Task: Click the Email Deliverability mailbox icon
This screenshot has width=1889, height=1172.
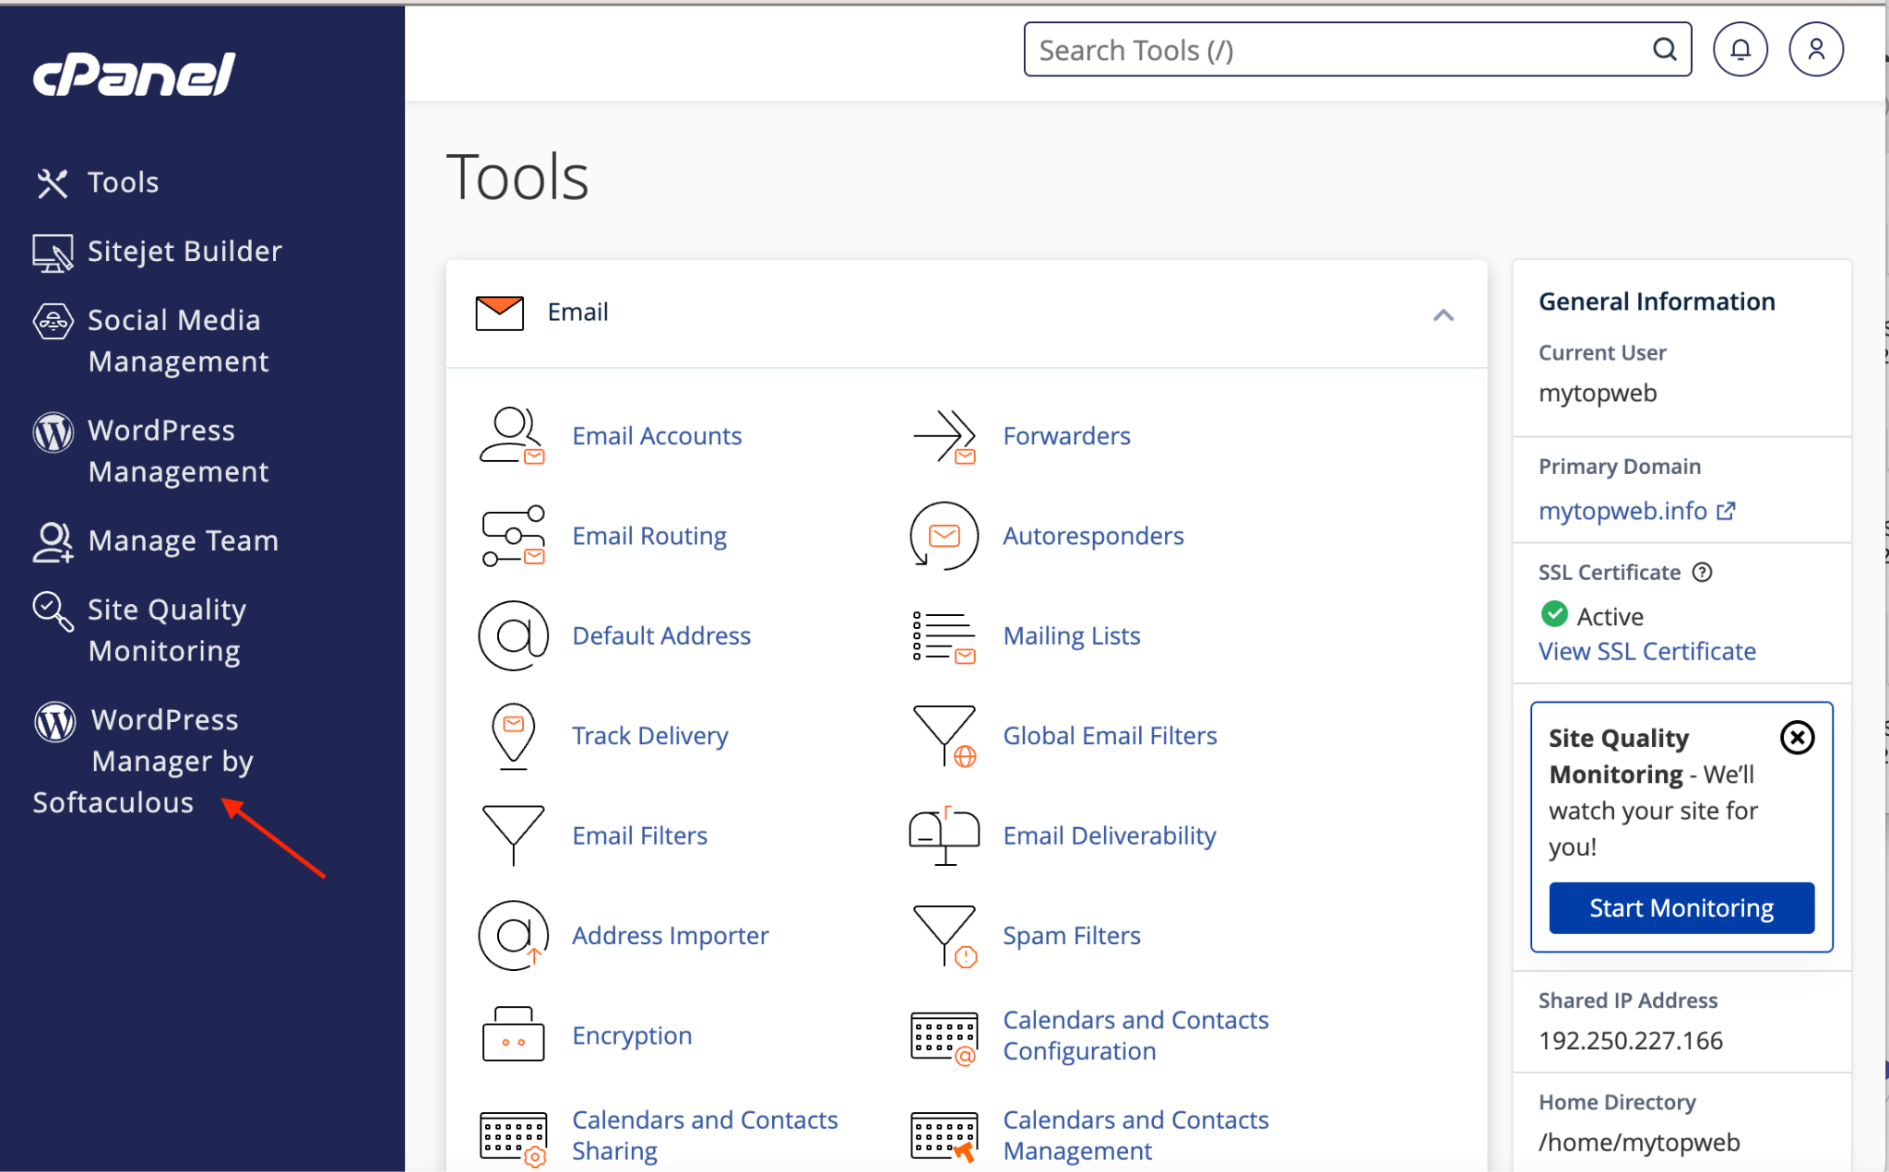Action: pyautogui.click(x=944, y=835)
